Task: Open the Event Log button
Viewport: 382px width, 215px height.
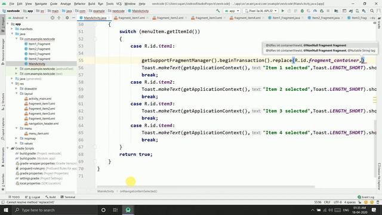Action: [366, 197]
